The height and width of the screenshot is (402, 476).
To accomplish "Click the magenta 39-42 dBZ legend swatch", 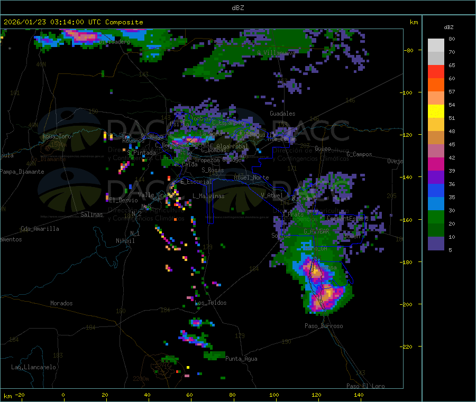I will pos(436,164).
